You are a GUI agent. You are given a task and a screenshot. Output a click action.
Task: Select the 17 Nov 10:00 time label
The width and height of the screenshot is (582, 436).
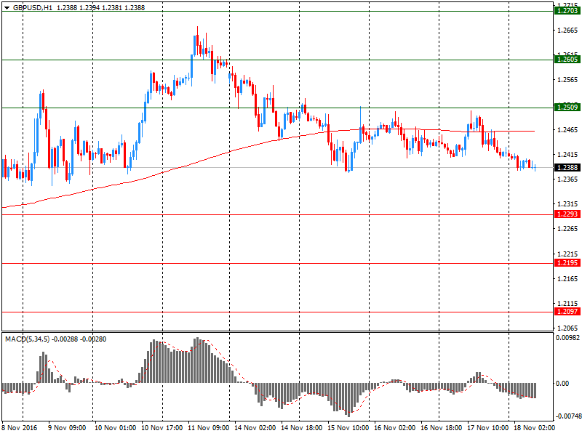pos(487,428)
